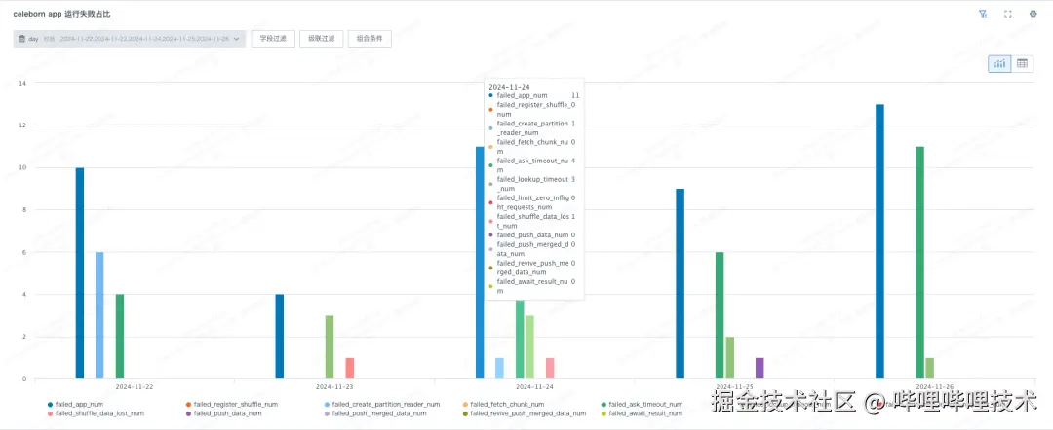Select dark blue bar for 2024-11-23

pyautogui.click(x=280, y=337)
